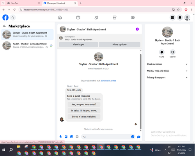Toggle the purple conversation information icon
The image size is (195, 156).
[x=137, y=29]
